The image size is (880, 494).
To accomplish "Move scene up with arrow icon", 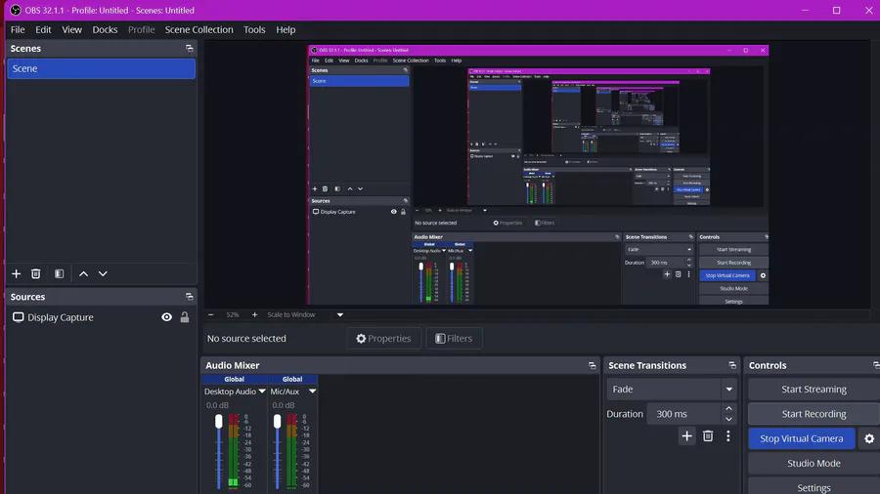I will [84, 274].
